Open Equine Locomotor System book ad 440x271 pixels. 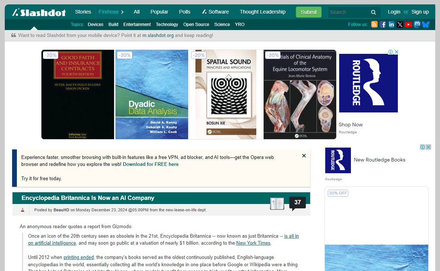pyautogui.click(x=300, y=94)
